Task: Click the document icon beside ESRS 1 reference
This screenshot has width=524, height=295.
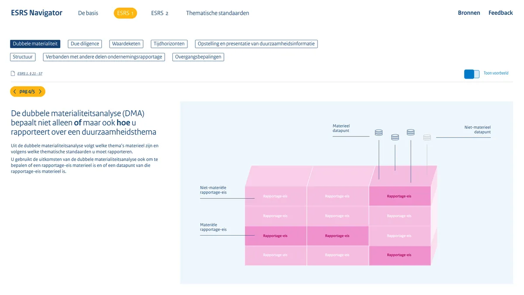Action: 13,73
